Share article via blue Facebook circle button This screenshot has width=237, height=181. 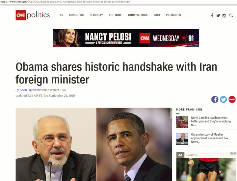pos(215,100)
